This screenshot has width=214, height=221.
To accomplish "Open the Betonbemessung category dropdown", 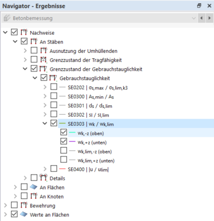I will coord(194,18).
